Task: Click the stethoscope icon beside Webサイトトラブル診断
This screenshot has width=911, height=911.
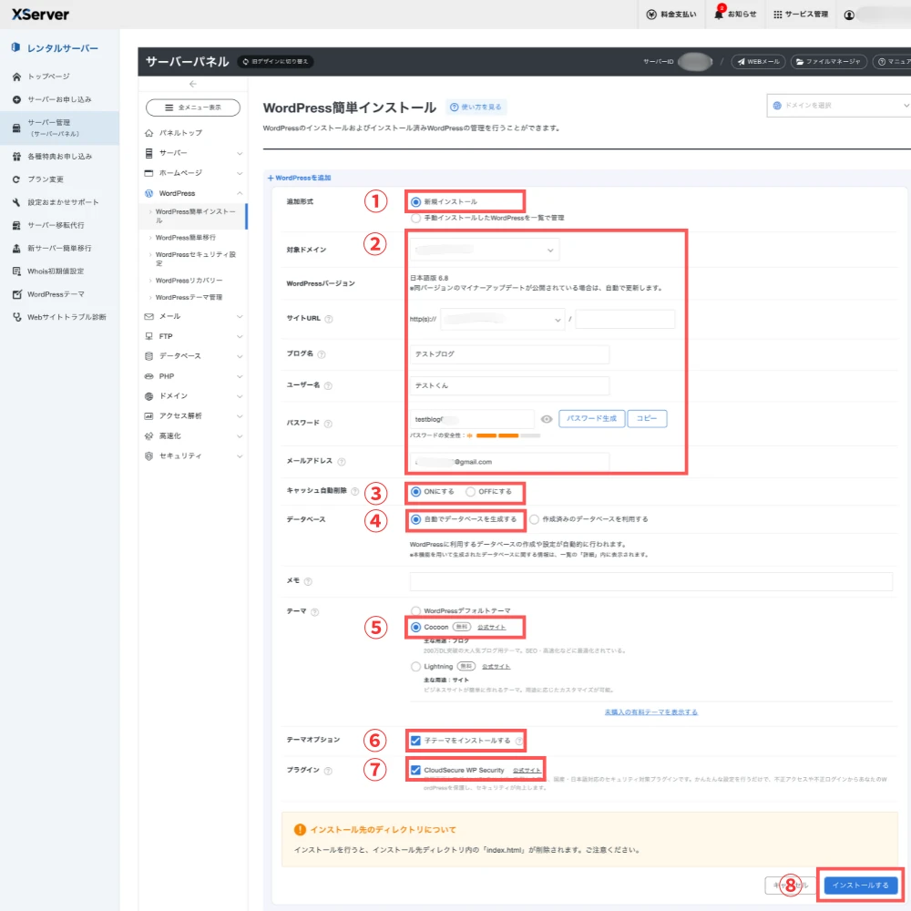Action: coord(16,317)
